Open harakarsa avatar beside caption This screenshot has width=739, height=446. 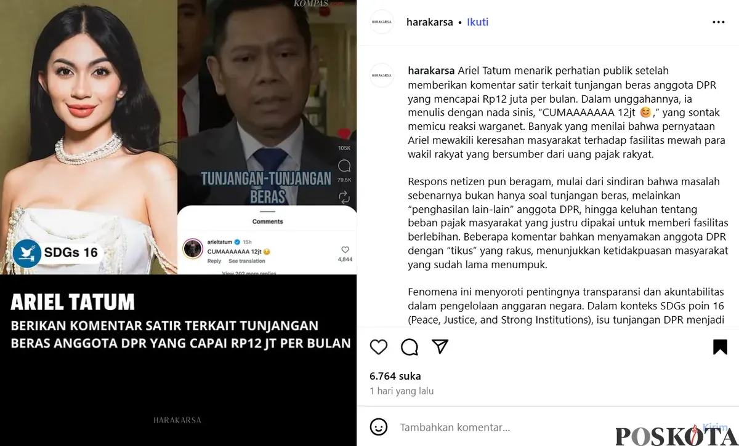point(382,75)
